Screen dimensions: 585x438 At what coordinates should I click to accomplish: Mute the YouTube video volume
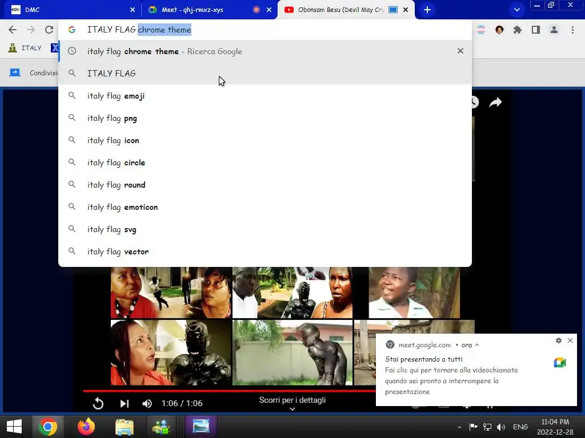point(147,403)
